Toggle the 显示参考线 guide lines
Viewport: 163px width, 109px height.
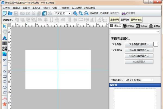coord(136,20)
